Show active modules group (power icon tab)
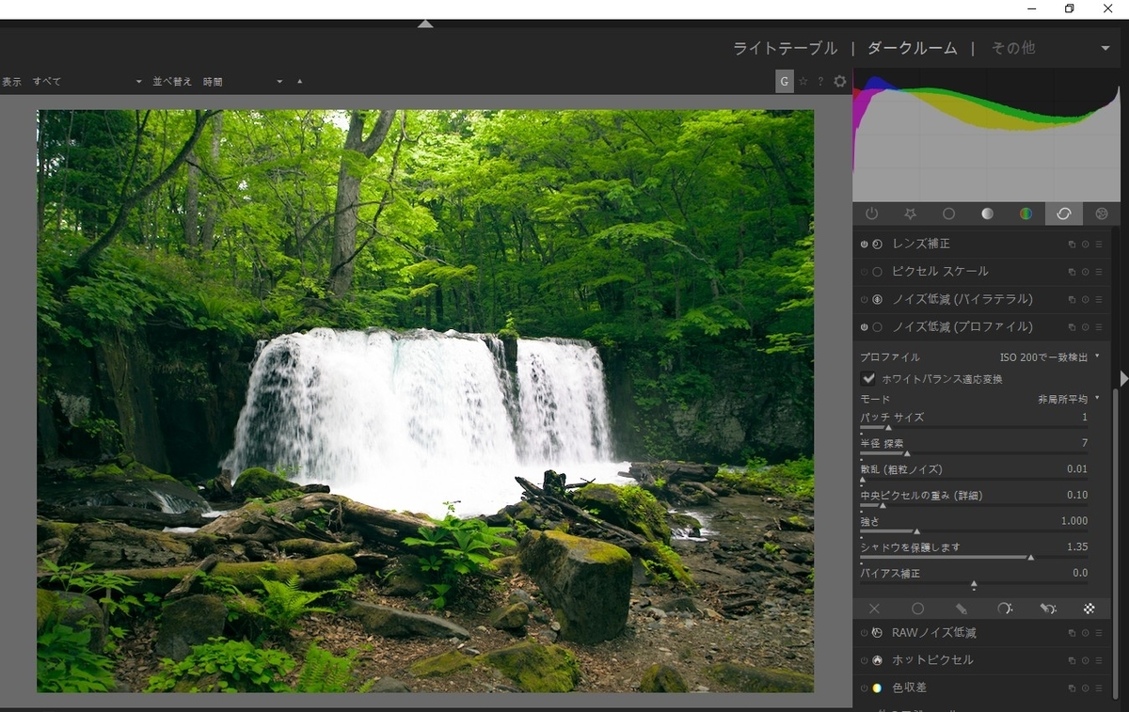Image resolution: width=1129 pixels, height=712 pixels. 871,214
